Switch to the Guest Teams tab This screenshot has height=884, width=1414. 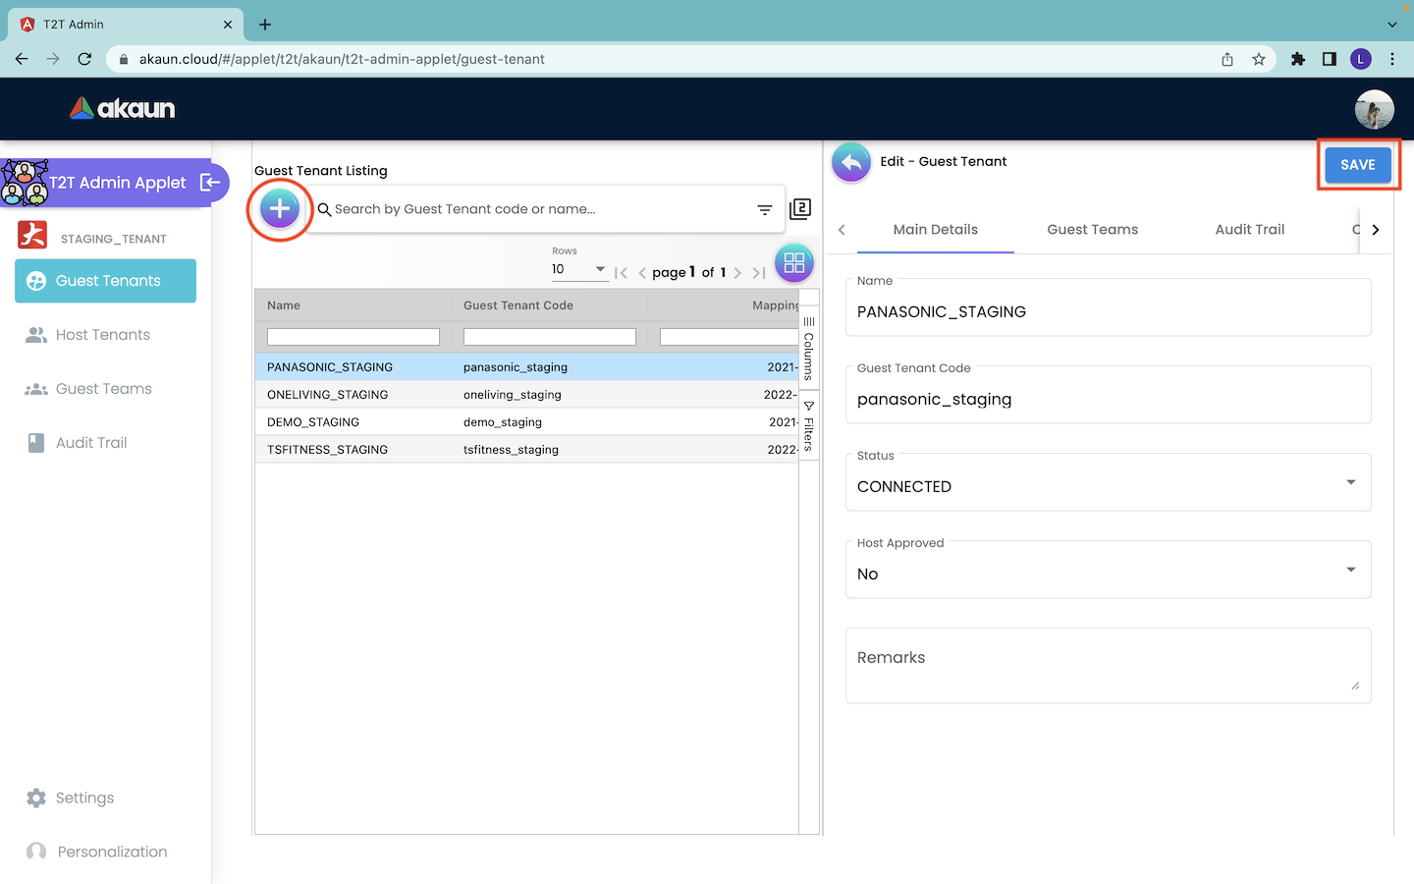[x=1092, y=230]
